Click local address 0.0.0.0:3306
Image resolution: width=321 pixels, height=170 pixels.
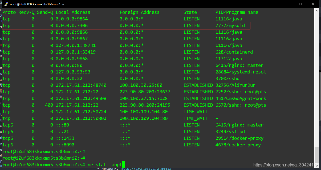(72, 25)
